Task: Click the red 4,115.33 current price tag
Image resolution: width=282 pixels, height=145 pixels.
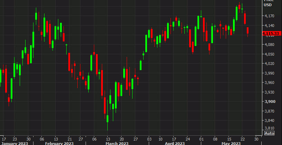Action: tap(272, 33)
